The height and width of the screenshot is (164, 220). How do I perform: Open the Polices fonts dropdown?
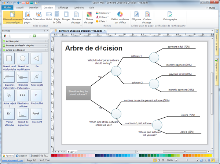click(103, 17)
